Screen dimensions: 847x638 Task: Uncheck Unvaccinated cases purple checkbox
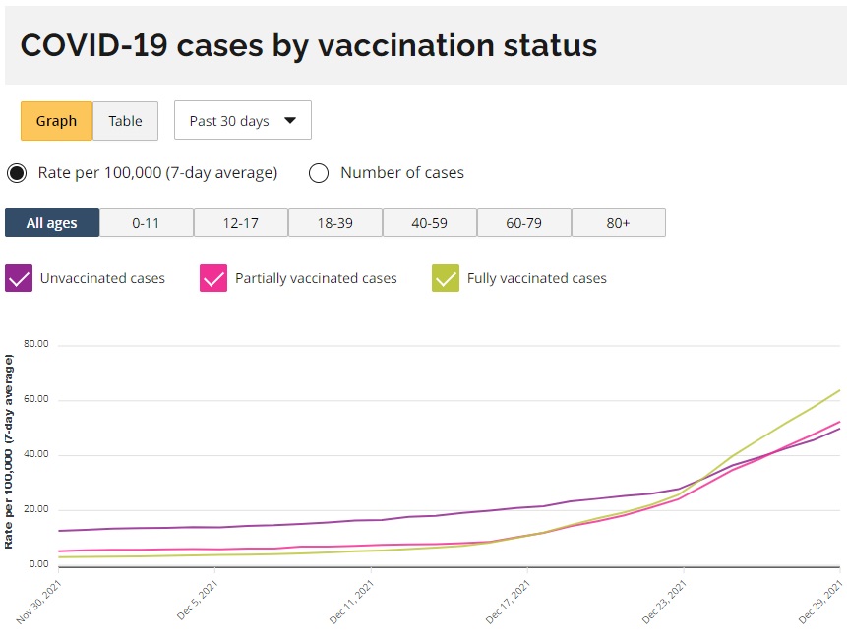point(19,278)
